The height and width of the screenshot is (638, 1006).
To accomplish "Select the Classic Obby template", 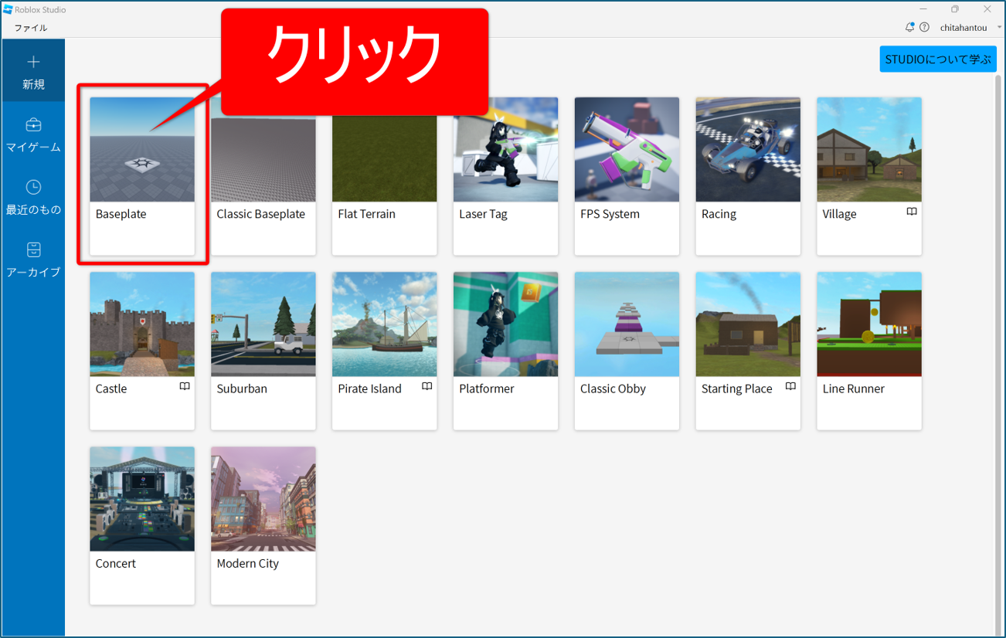I will (627, 324).
